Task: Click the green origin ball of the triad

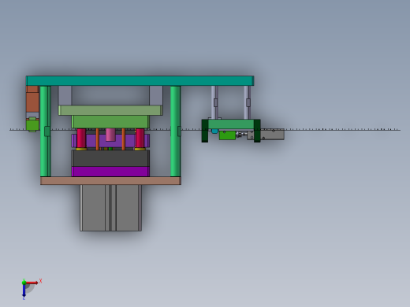Action: [x=24, y=283]
